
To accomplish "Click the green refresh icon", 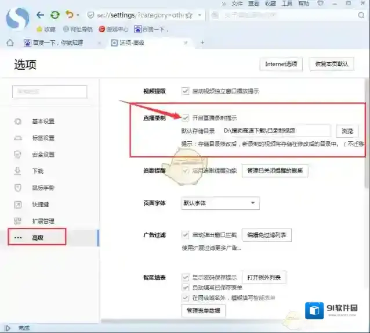I will click(x=55, y=15).
